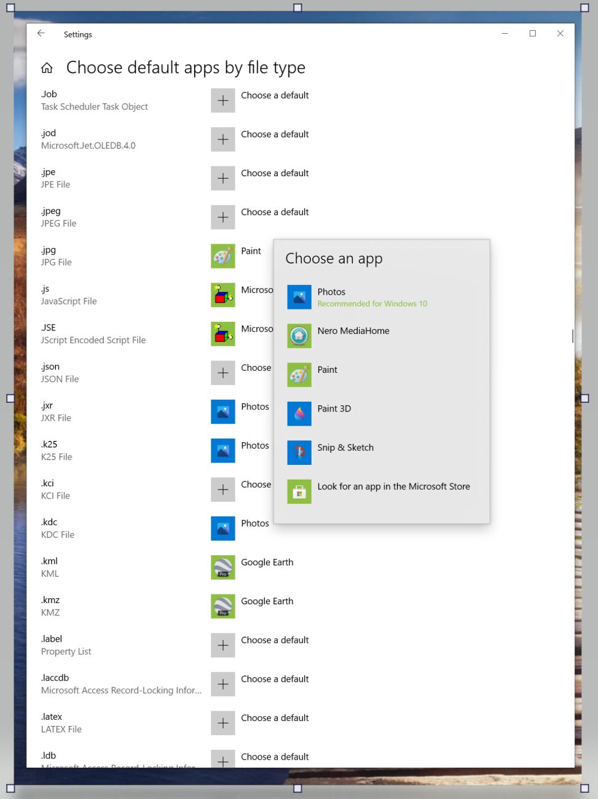Click Choose a default for .label
Viewport: 598px width, 799px height.
coord(275,640)
